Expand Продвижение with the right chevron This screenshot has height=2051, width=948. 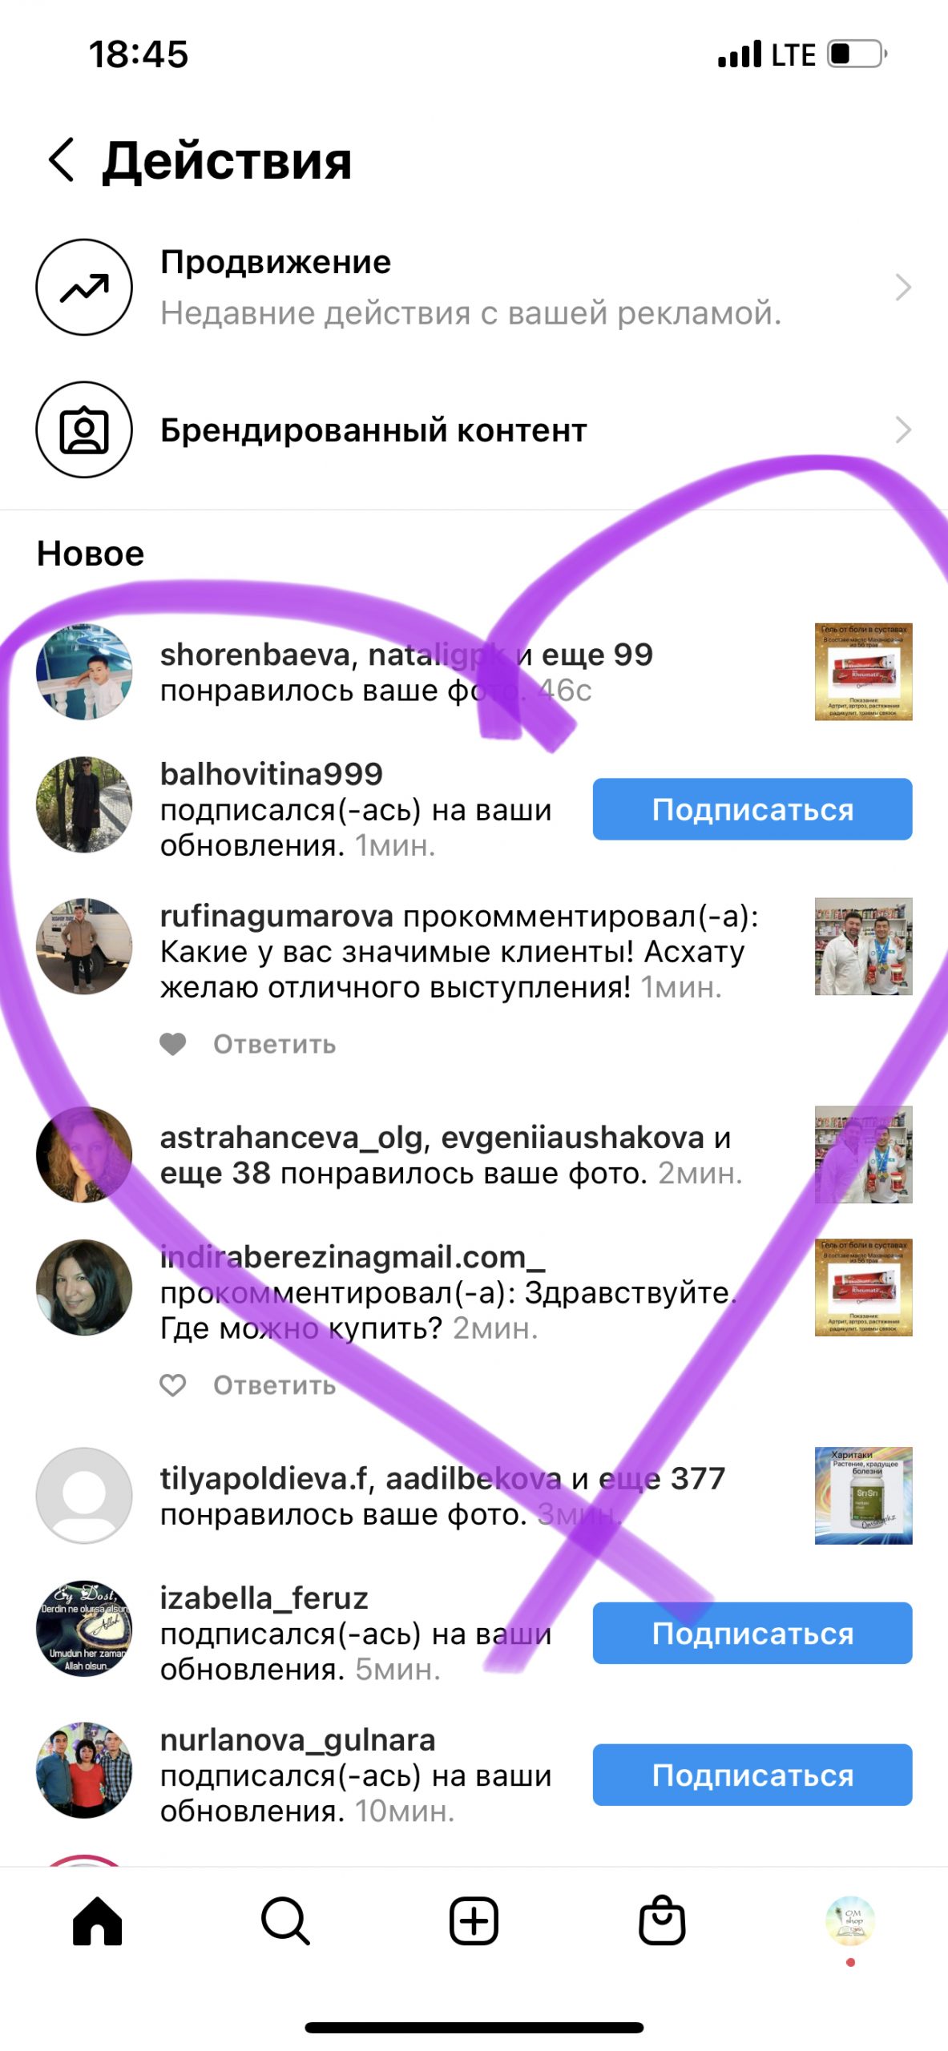(x=903, y=287)
